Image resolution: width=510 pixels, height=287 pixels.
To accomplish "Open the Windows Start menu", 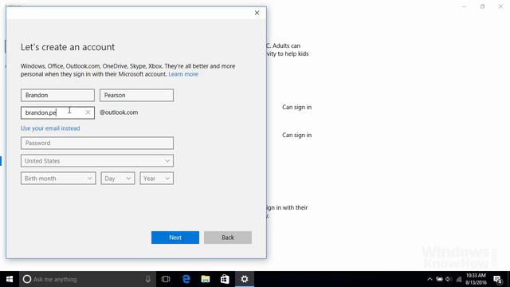I will click(10, 279).
